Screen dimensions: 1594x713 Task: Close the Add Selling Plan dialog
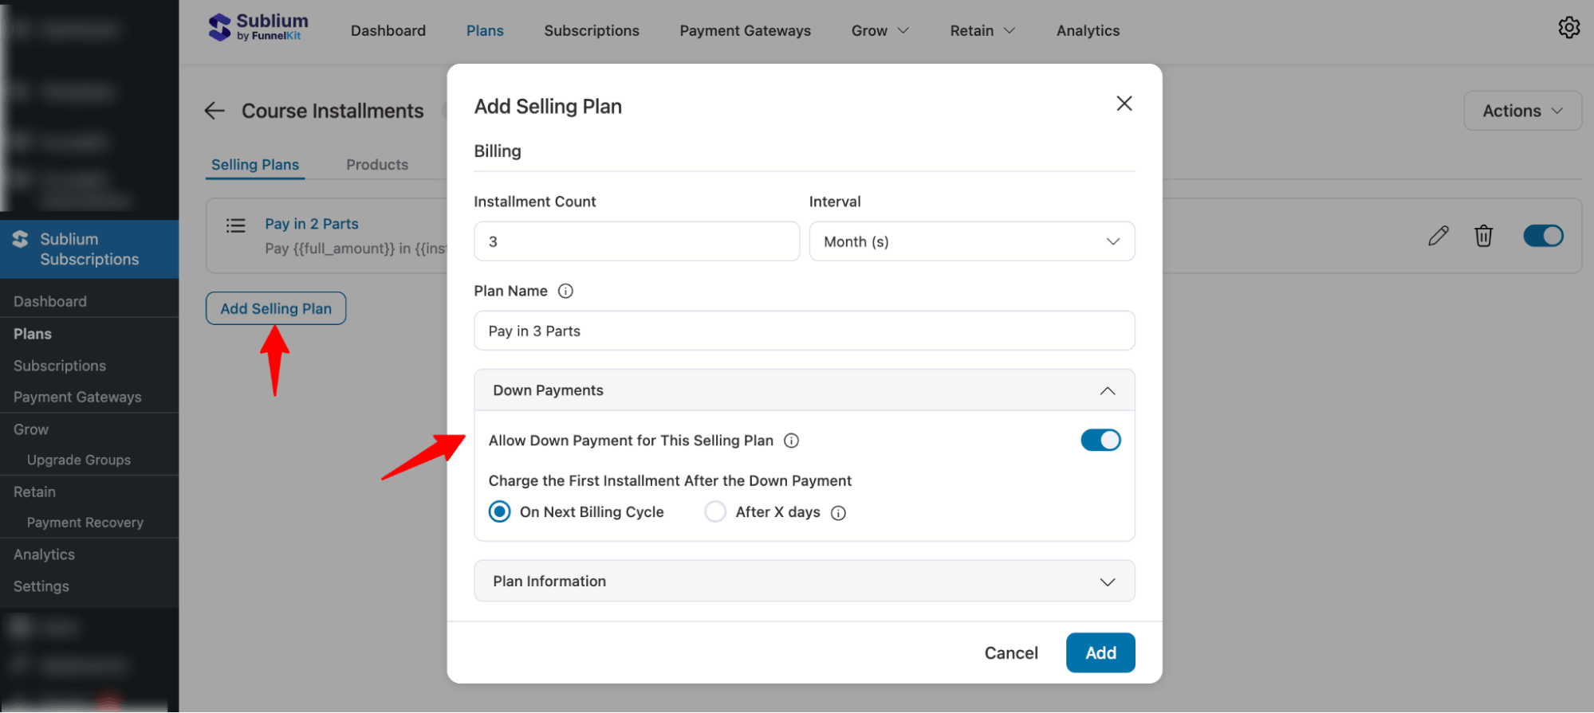click(1124, 104)
